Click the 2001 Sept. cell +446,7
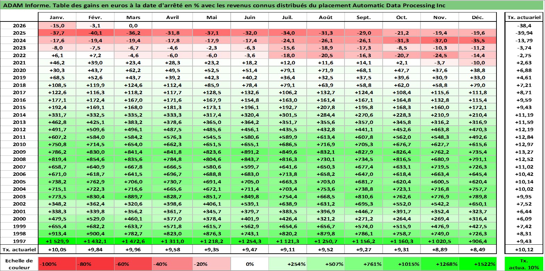The image size is (545, 271). pos(364,211)
